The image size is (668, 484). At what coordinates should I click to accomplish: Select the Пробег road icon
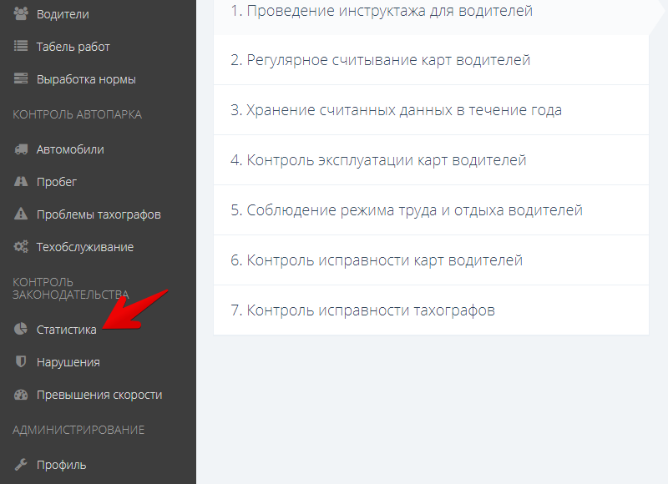tap(20, 181)
